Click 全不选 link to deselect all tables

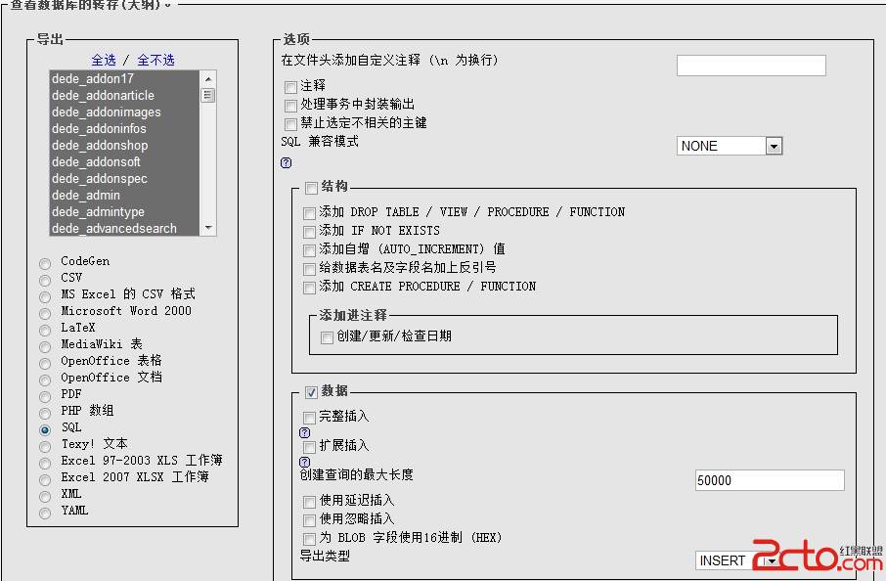155,60
